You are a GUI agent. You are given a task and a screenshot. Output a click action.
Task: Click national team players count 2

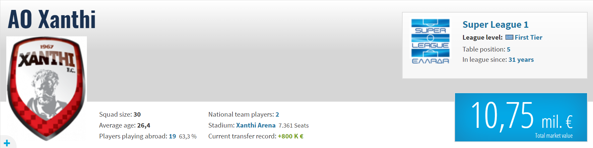pos(277,114)
